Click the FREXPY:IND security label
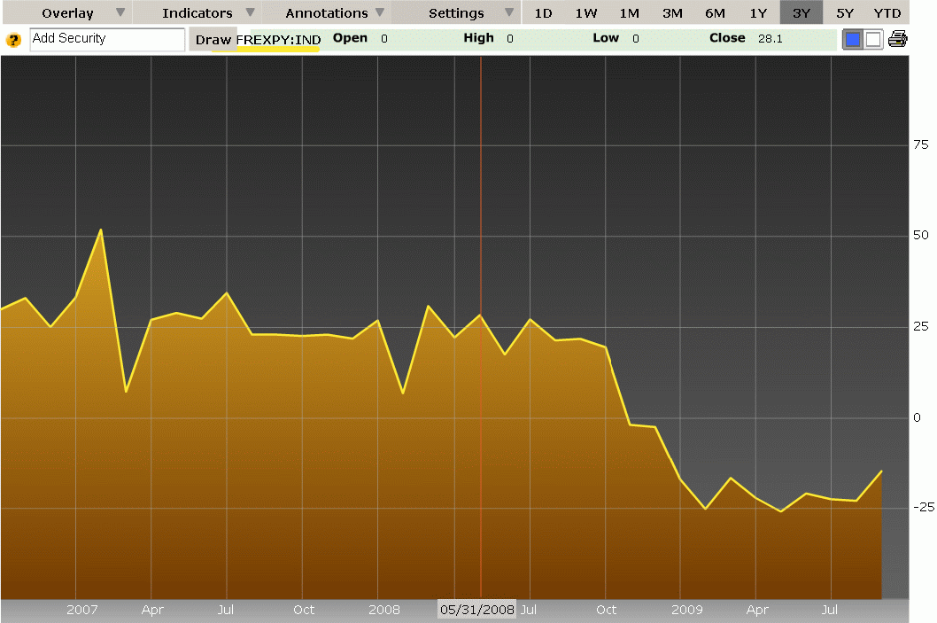This screenshot has width=937, height=623. pos(278,40)
